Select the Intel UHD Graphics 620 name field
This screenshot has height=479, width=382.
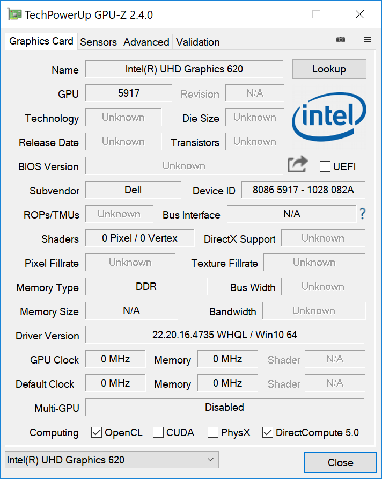pos(184,69)
